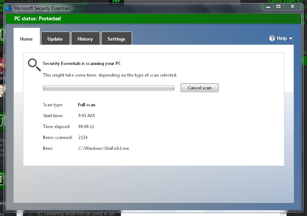Maximize the Security Essentials window

click(278, 7)
